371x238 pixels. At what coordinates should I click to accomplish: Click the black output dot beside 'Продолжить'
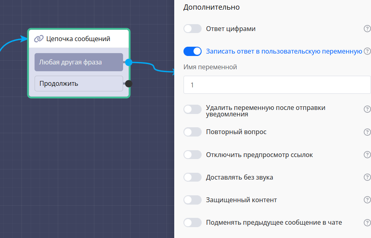tap(128, 84)
